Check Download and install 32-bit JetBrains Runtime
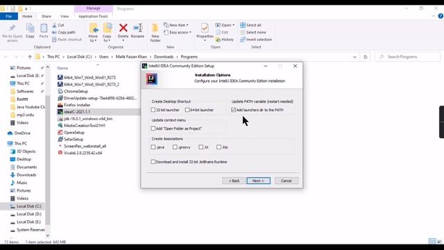Viewport: 444px width, 250px height. [x=153, y=162]
